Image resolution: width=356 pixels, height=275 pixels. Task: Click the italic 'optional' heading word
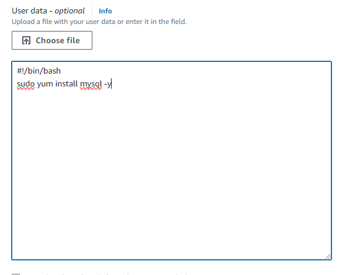pyautogui.click(x=70, y=11)
